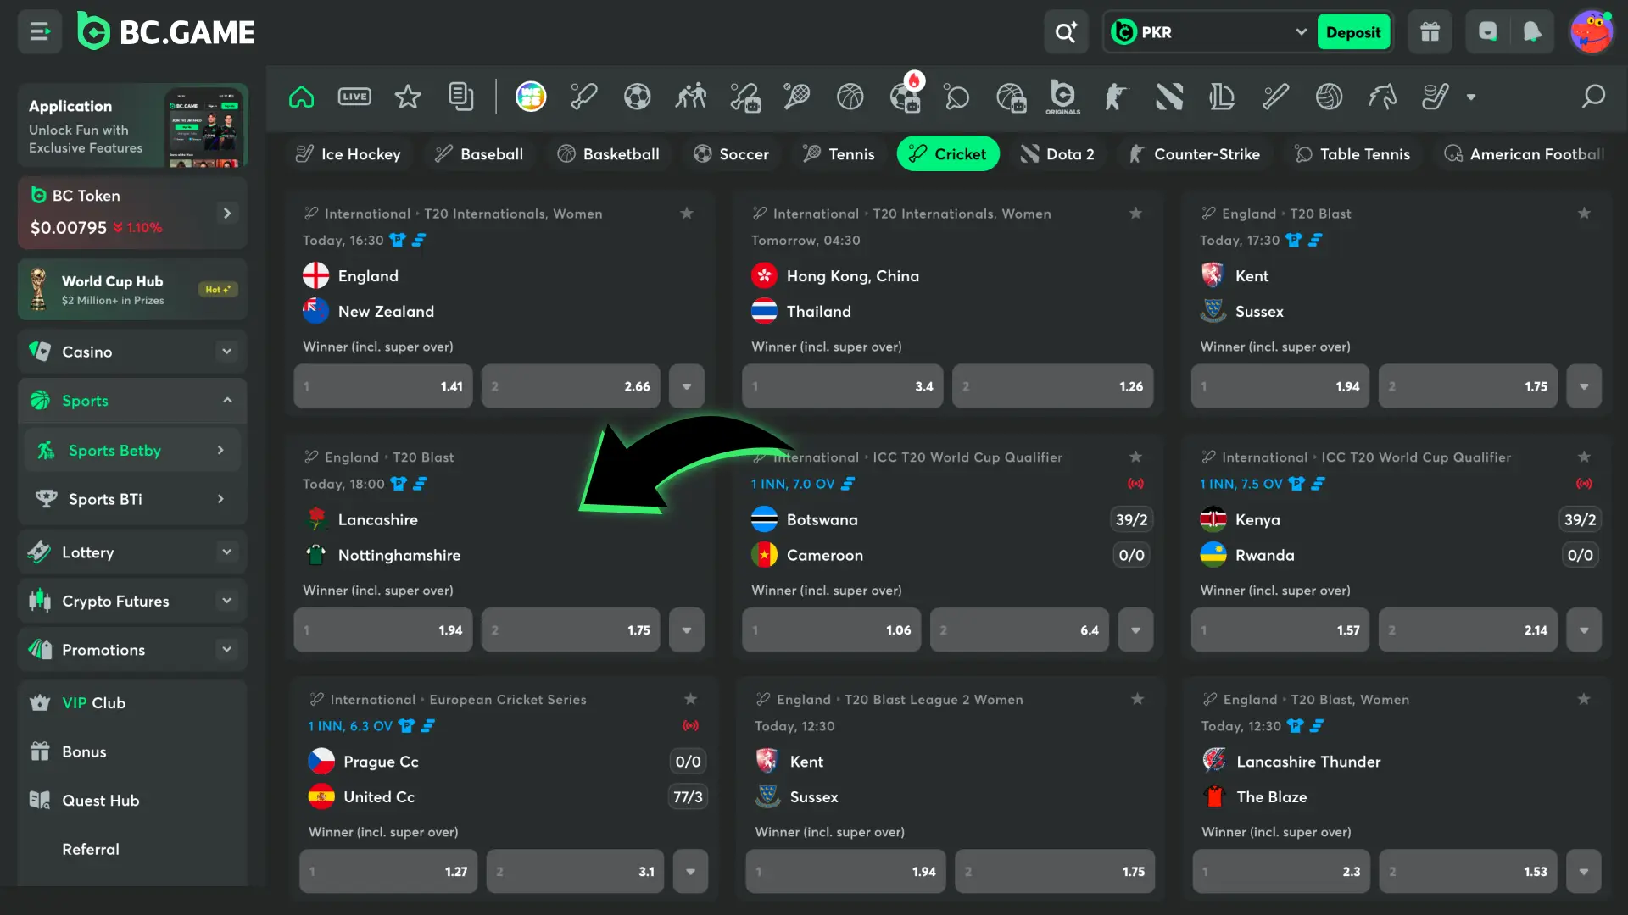Switch to the Tennis tab
1628x915 pixels.
pos(839,154)
